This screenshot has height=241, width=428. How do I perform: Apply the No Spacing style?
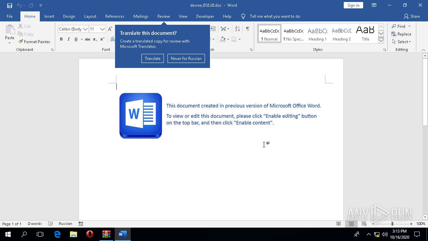pyautogui.click(x=294, y=34)
